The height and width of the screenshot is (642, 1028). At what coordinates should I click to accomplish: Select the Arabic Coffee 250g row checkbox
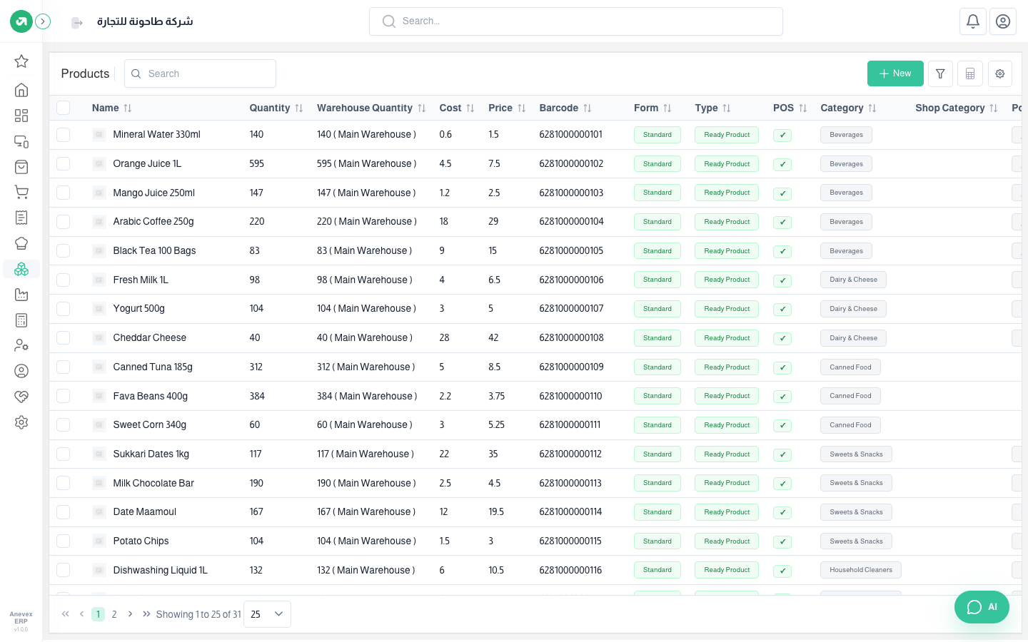coord(64,222)
